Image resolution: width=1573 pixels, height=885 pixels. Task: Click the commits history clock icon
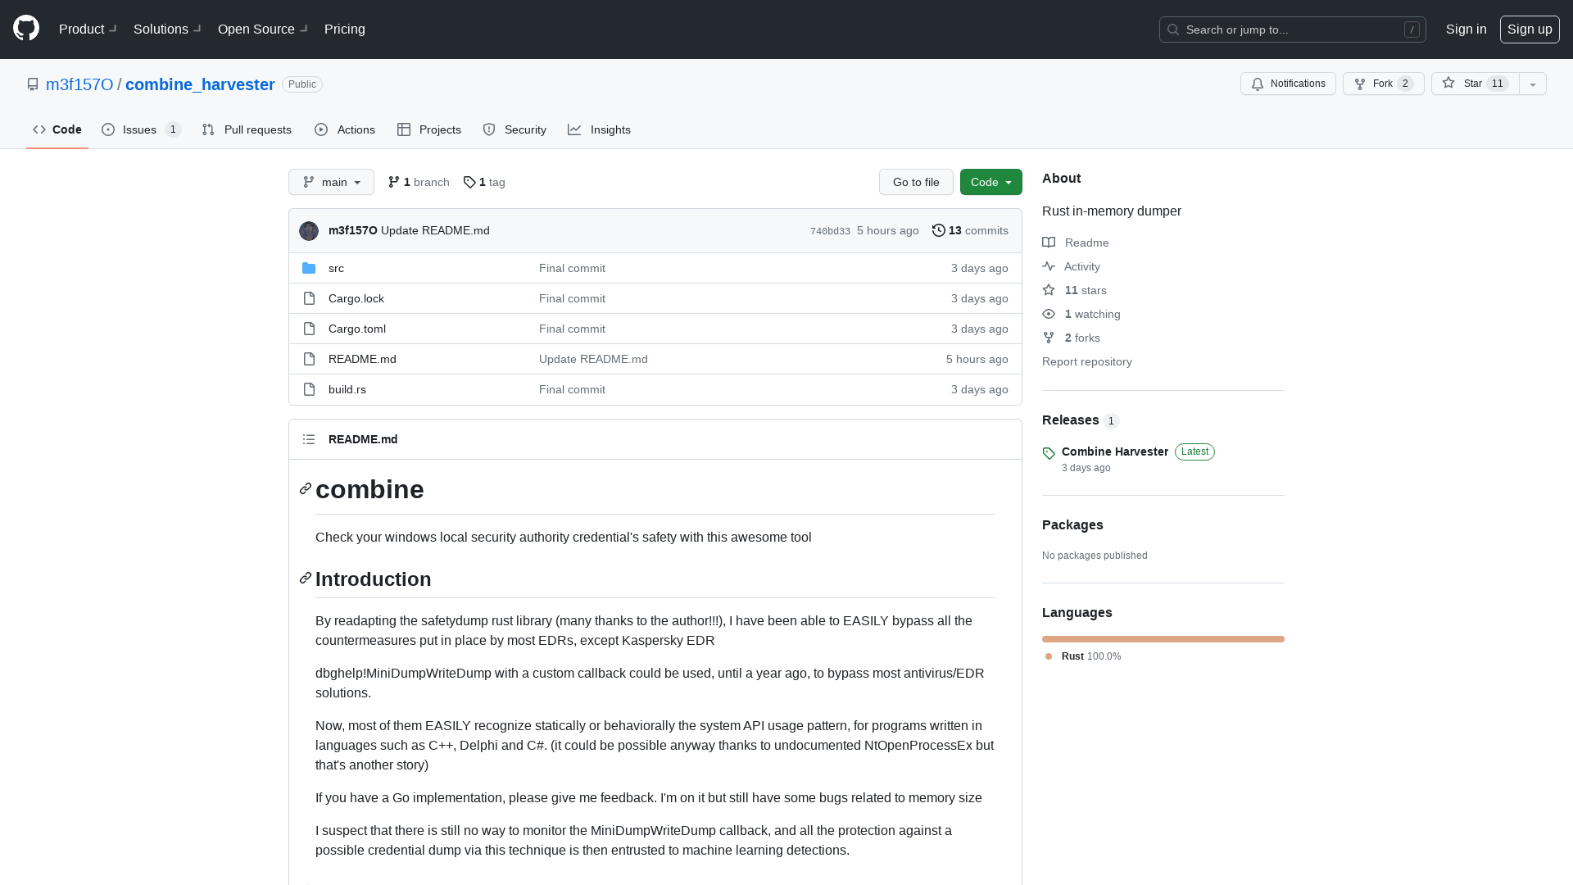pyautogui.click(x=939, y=230)
